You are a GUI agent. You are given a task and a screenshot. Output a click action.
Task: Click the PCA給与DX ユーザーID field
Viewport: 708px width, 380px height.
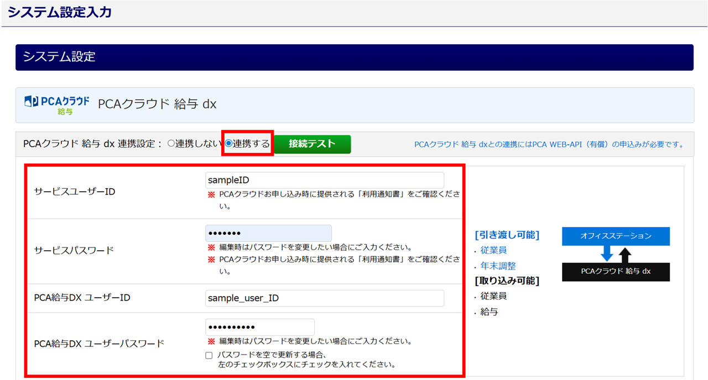(325, 298)
